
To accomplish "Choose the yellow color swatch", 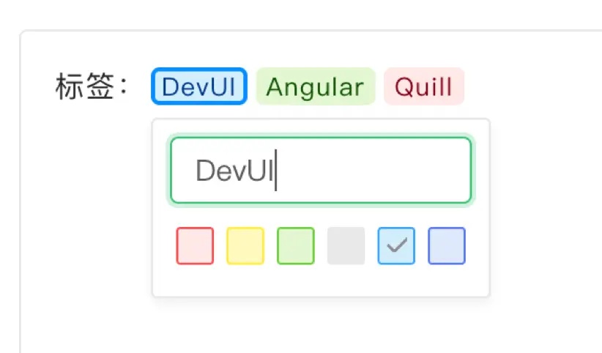I will (x=245, y=245).
